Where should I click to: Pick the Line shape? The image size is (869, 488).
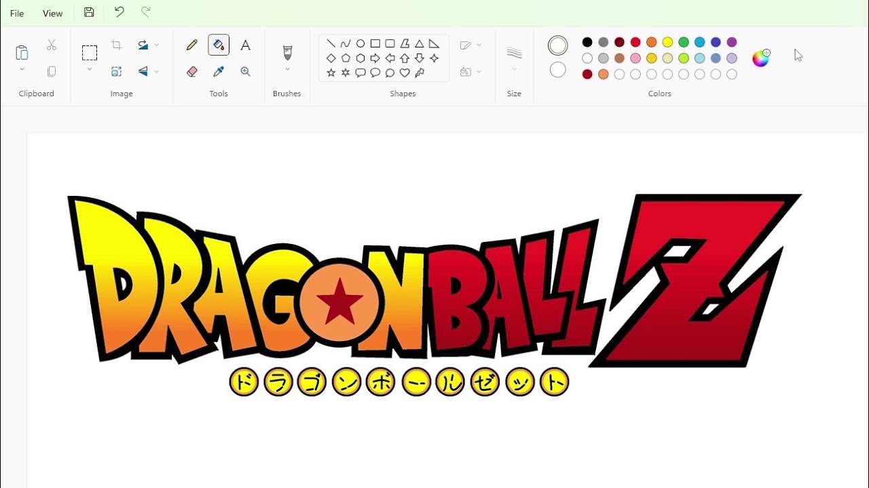[x=331, y=43]
